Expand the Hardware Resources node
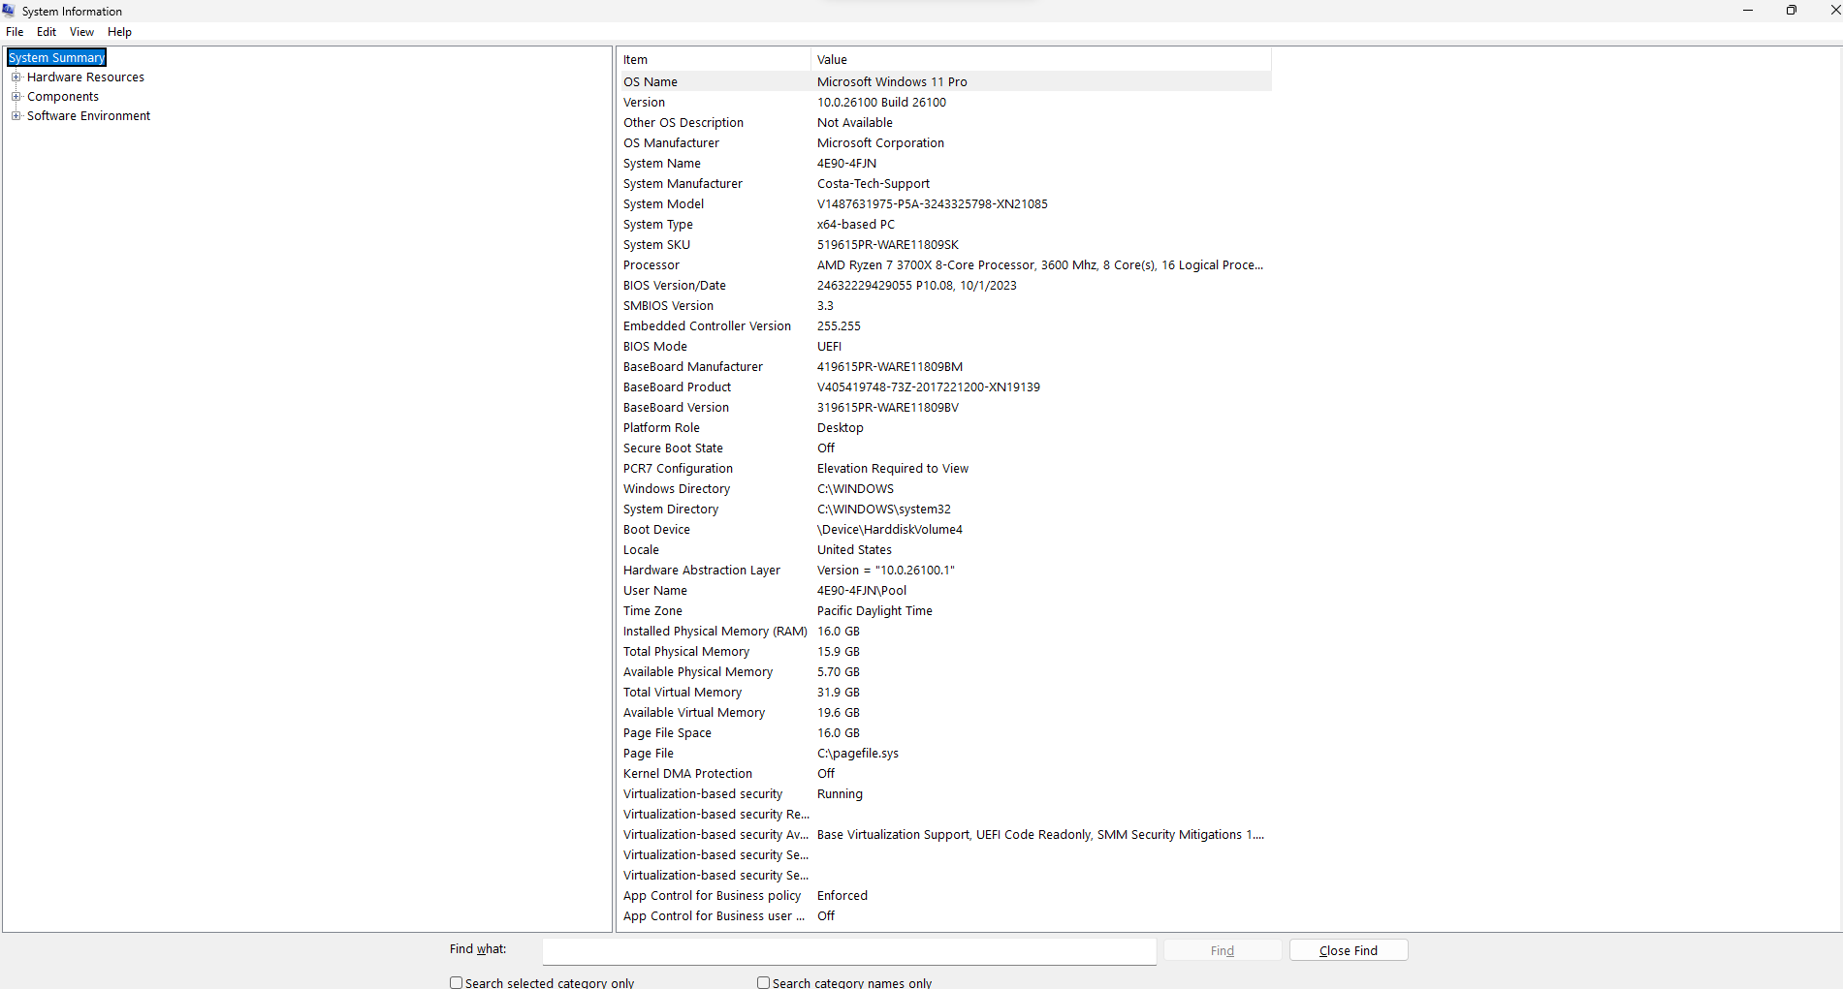Screen dimensions: 1843x989 [16, 77]
